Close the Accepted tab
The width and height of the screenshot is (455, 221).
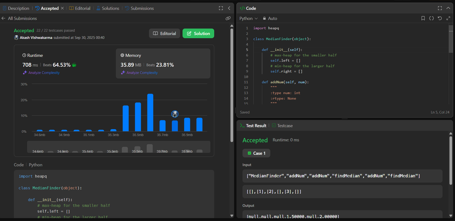coord(62,8)
